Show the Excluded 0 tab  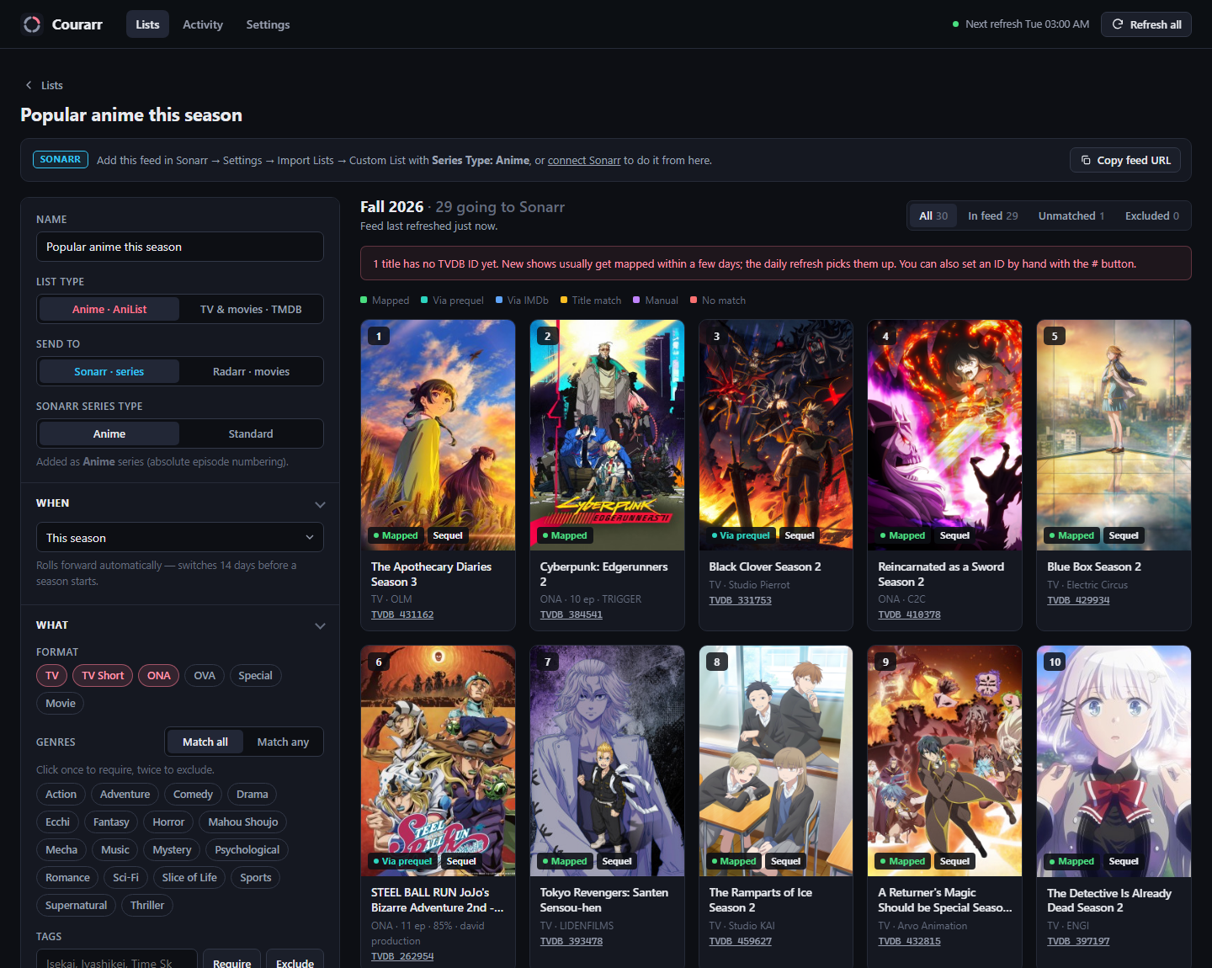tap(1152, 215)
